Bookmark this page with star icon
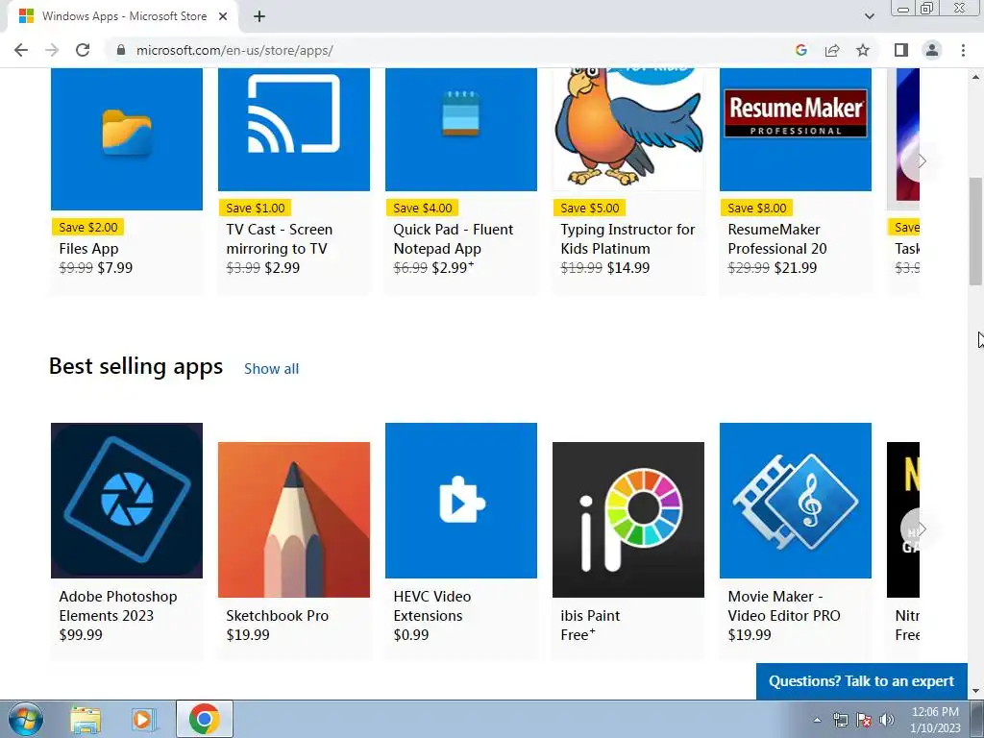984x738 pixels. coord(863,50)
